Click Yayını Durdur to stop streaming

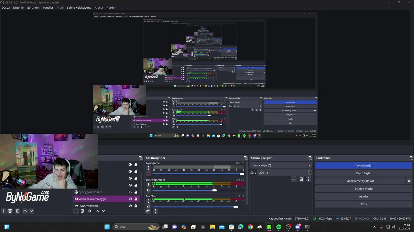tap(364, 166)
